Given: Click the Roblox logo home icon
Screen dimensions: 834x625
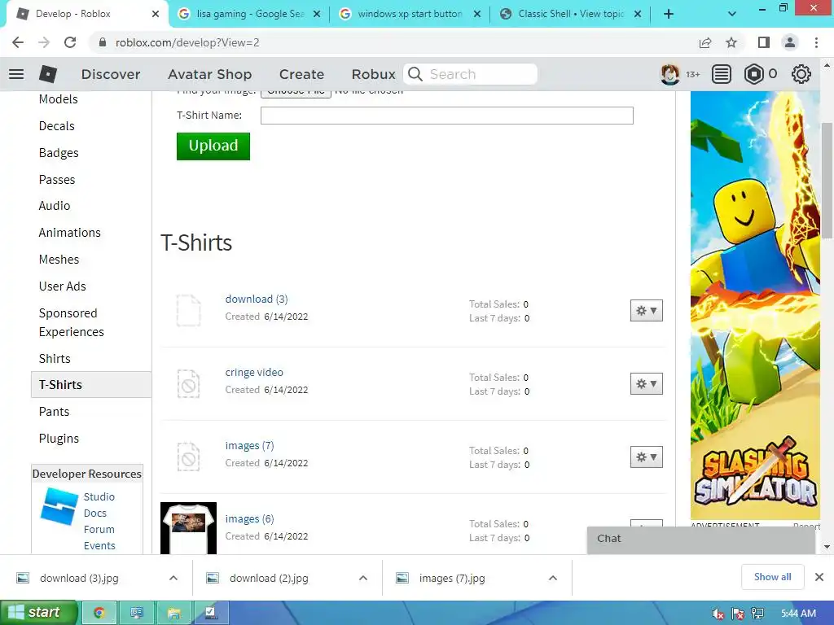Looking at the screenshot, I should pos(48,74).
